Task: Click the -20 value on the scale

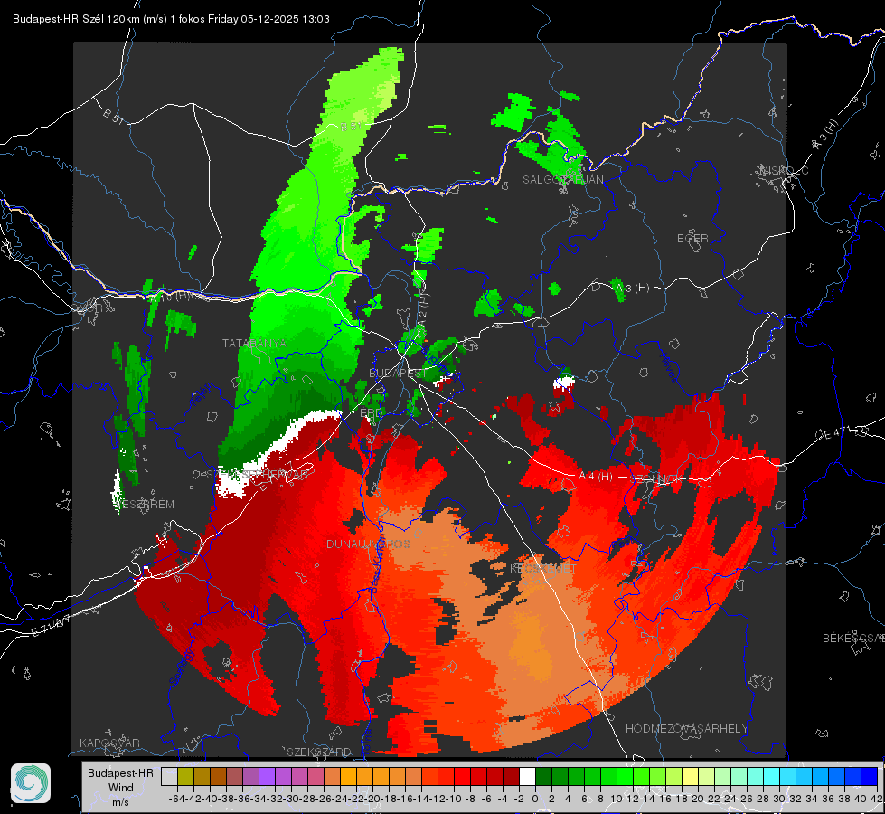Action: (x=372, y=799)
